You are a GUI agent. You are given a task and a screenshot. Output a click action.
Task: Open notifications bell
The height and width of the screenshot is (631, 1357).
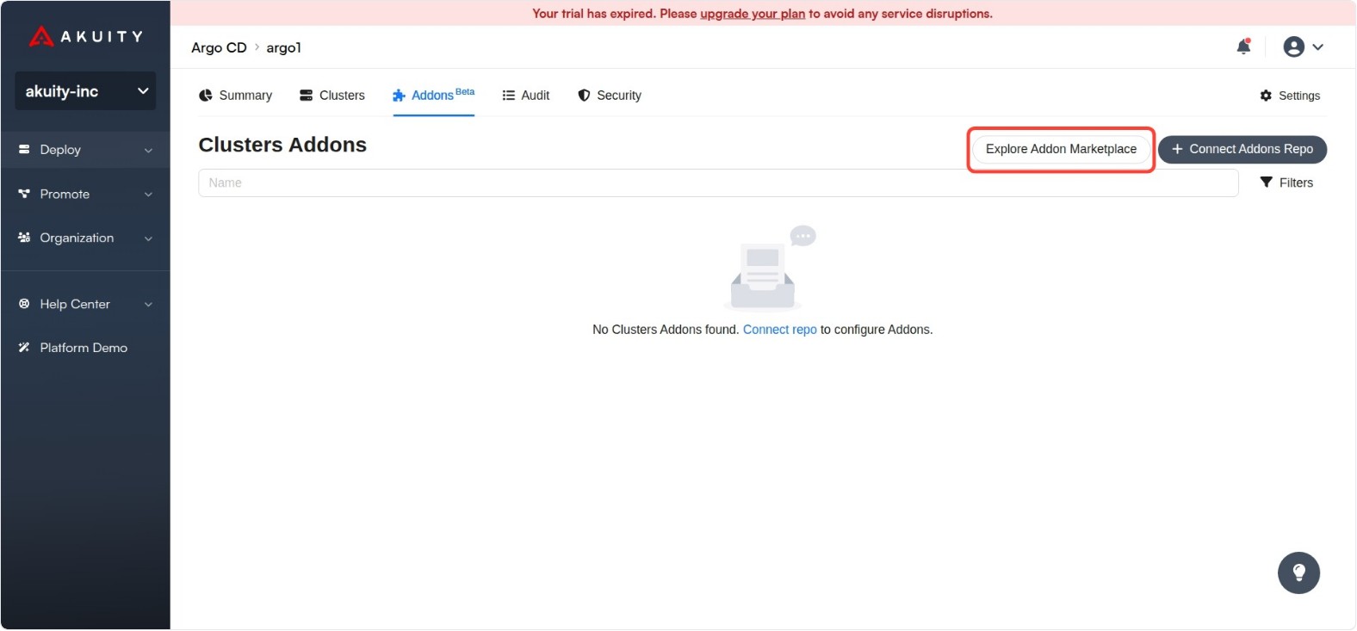click(1243, 46)
